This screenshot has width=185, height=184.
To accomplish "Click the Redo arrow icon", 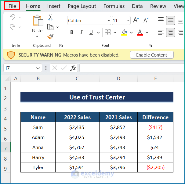I will (13, 27).
